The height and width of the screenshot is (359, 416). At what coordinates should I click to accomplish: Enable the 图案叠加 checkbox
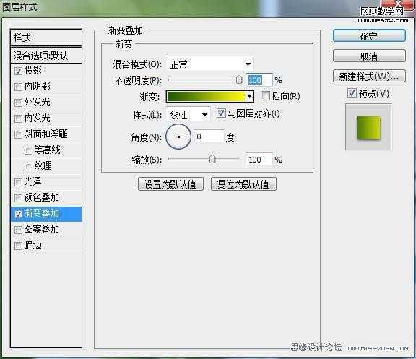coord(18,230)
